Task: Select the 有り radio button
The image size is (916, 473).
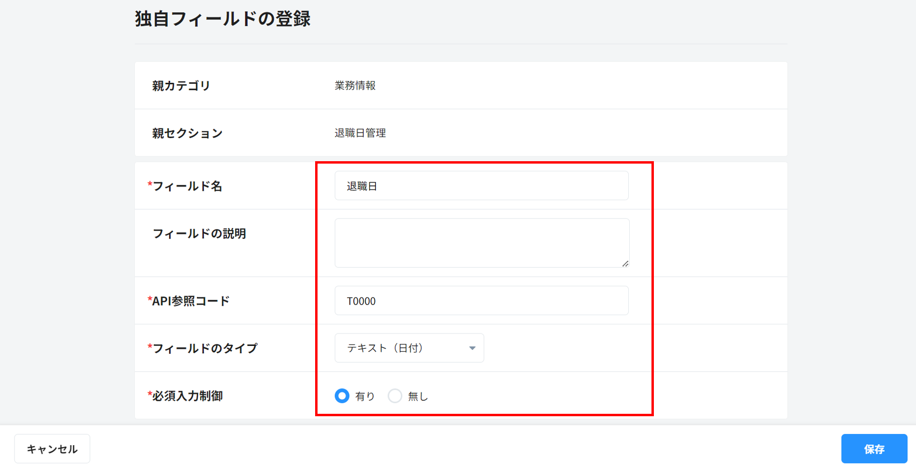Action: 342,396
